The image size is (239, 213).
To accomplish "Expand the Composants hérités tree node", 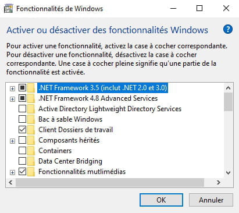I will click(x=12, y=141).
